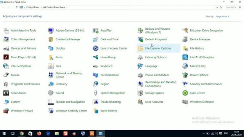Viewport: 244px width, 137px height.
Task: Open the User Accounts link text
Action: pyautogui.click(x=154, y=102)
